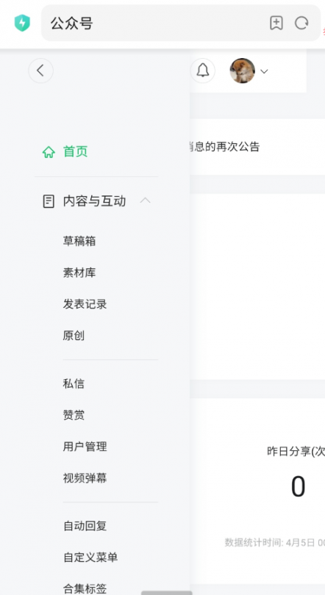Open 私信 private messages
The image size is (325, 595).
[74, 383]
